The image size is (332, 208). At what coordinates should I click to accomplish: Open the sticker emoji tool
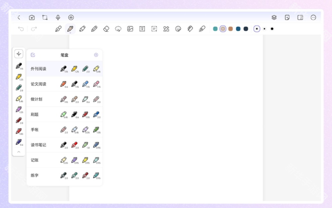tap(178, 29)
